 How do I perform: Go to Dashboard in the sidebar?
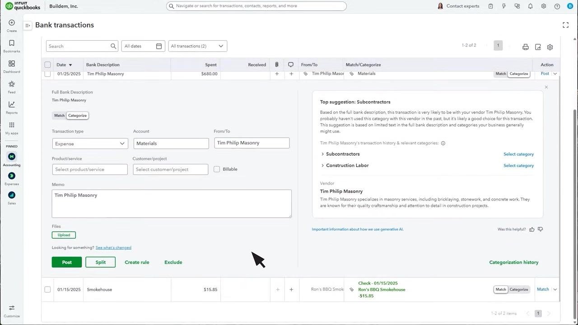point(12,64)
